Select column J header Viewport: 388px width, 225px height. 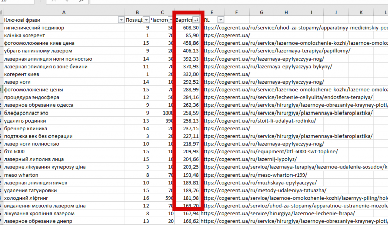pos(336,12)
